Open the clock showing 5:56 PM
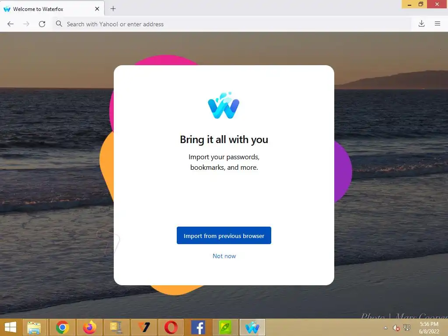 click(429, 328)
